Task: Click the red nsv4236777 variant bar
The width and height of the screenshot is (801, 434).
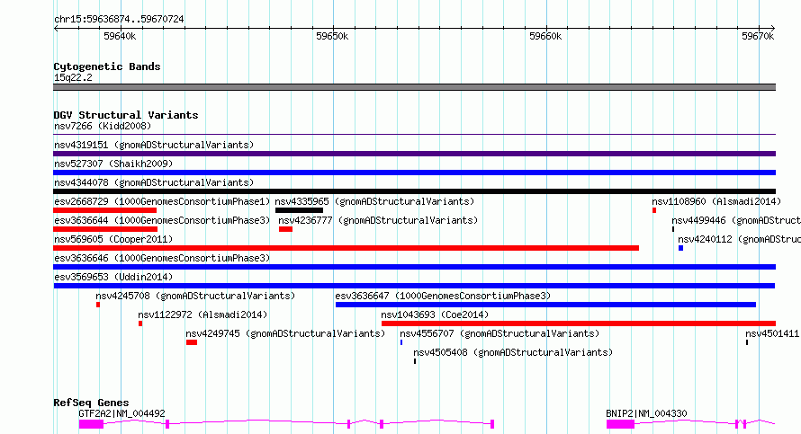Action: click(x=285, y=229)
